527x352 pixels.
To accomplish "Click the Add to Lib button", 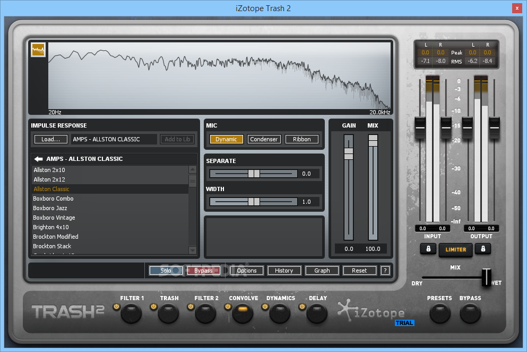I will coord(177,139).
